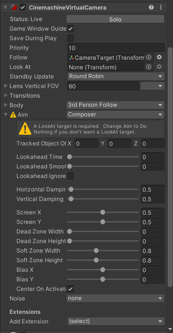This screenshot has height=333, width=173.
Task: Open component three-dot context menu
Action: (161, 7)
